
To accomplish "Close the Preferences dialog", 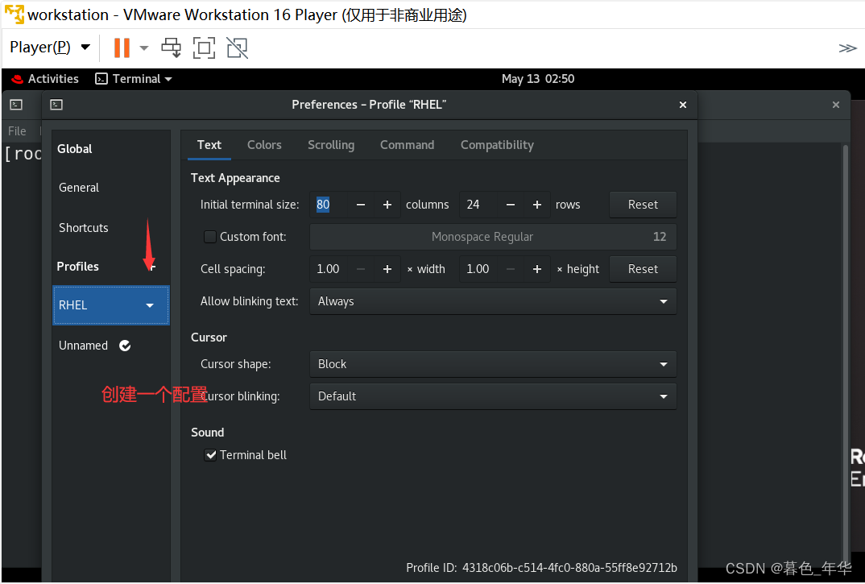I will (x=683, y=105).
